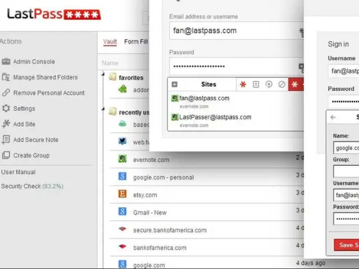Viewport: 359px width, 269px height.
Task: Click the Name column header
Action: coord(110,63)
